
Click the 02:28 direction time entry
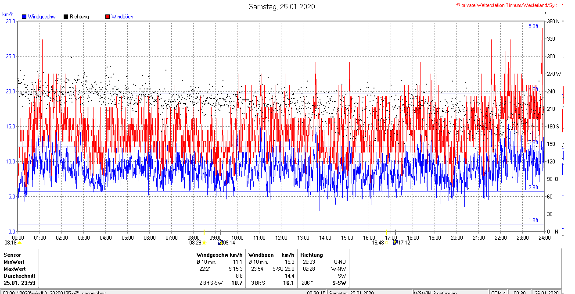click(x=309, y=269)
